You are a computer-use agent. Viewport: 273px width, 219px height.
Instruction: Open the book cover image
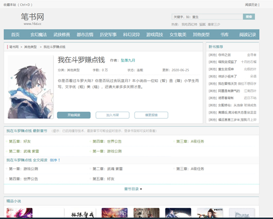click(30, 87)
